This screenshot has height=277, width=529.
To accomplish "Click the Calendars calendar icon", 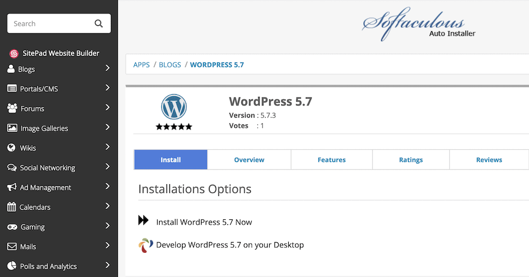I will tap(12, 207).
